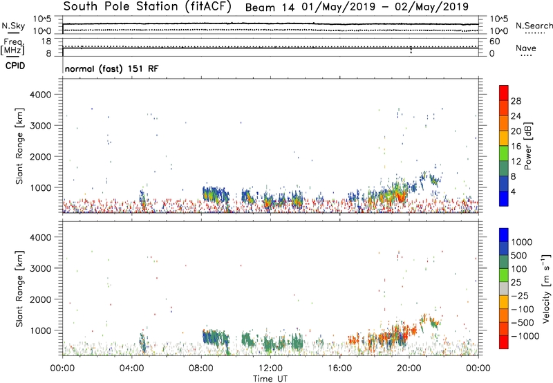Click the Power colorbar segment between 4 and 8
The width and height of the screenshot is (553, 383).
click(x=504, y=183)
